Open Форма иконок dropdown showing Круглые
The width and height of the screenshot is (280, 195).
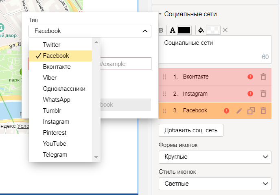click(215, 157)
